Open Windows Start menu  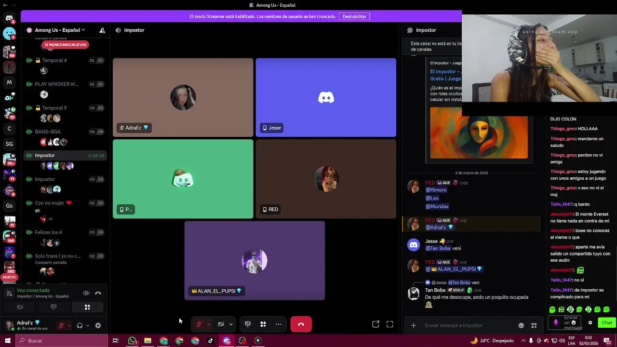tap(7, 341)
